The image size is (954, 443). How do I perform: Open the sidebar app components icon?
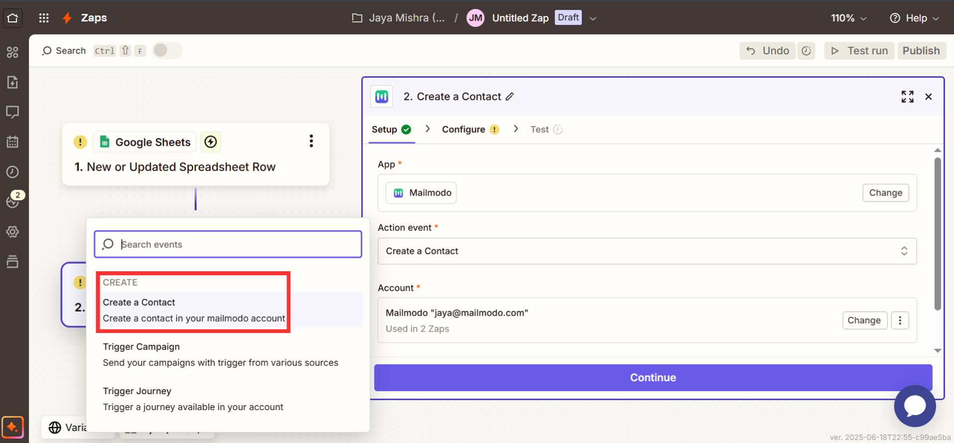pos(12,52)
